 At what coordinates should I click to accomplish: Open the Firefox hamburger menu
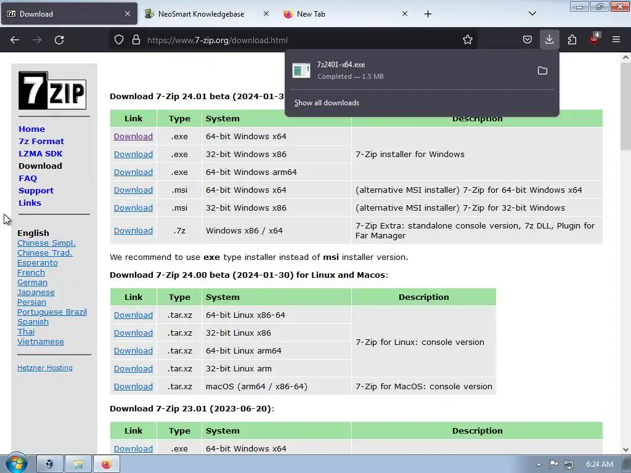[x=616, y=40]
